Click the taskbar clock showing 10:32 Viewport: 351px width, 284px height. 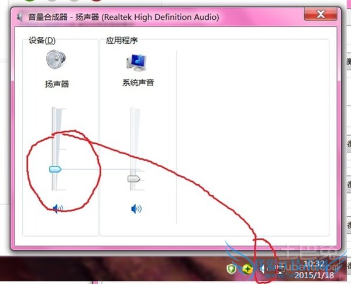[315, 264]
